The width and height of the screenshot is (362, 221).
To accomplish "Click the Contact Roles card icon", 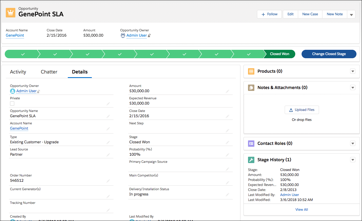I will click(x=251, y=144).
